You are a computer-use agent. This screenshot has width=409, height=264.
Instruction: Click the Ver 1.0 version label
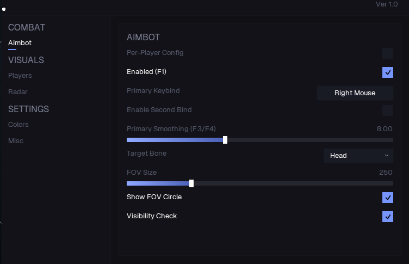(387, 4)
